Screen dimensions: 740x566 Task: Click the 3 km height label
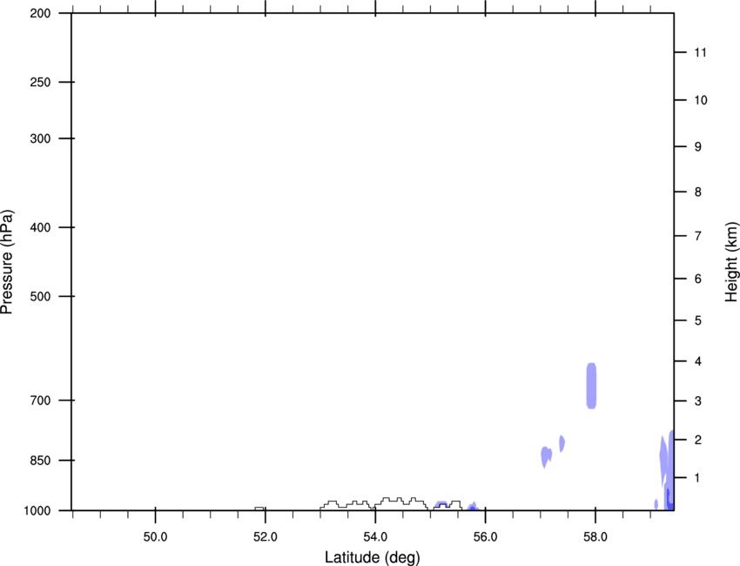point(697,401)
